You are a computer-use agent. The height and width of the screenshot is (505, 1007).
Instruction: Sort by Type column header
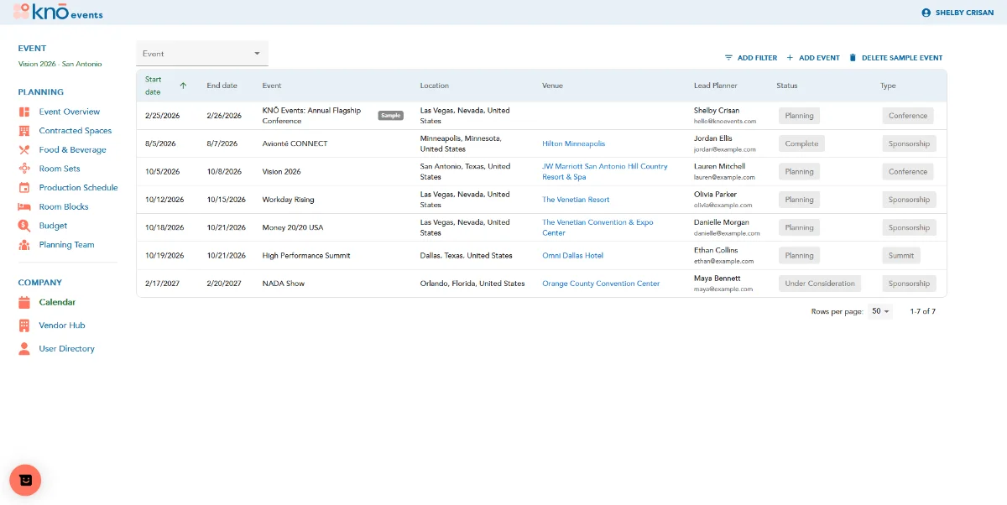[x=888, y=86]
